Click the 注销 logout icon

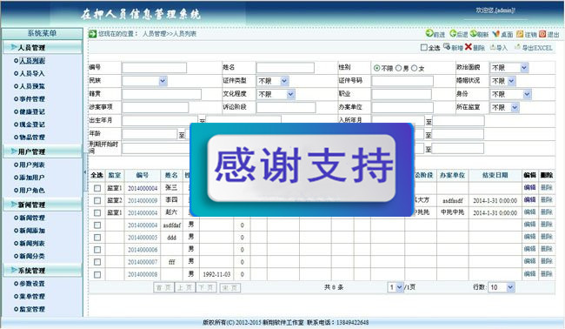(520, 34)
